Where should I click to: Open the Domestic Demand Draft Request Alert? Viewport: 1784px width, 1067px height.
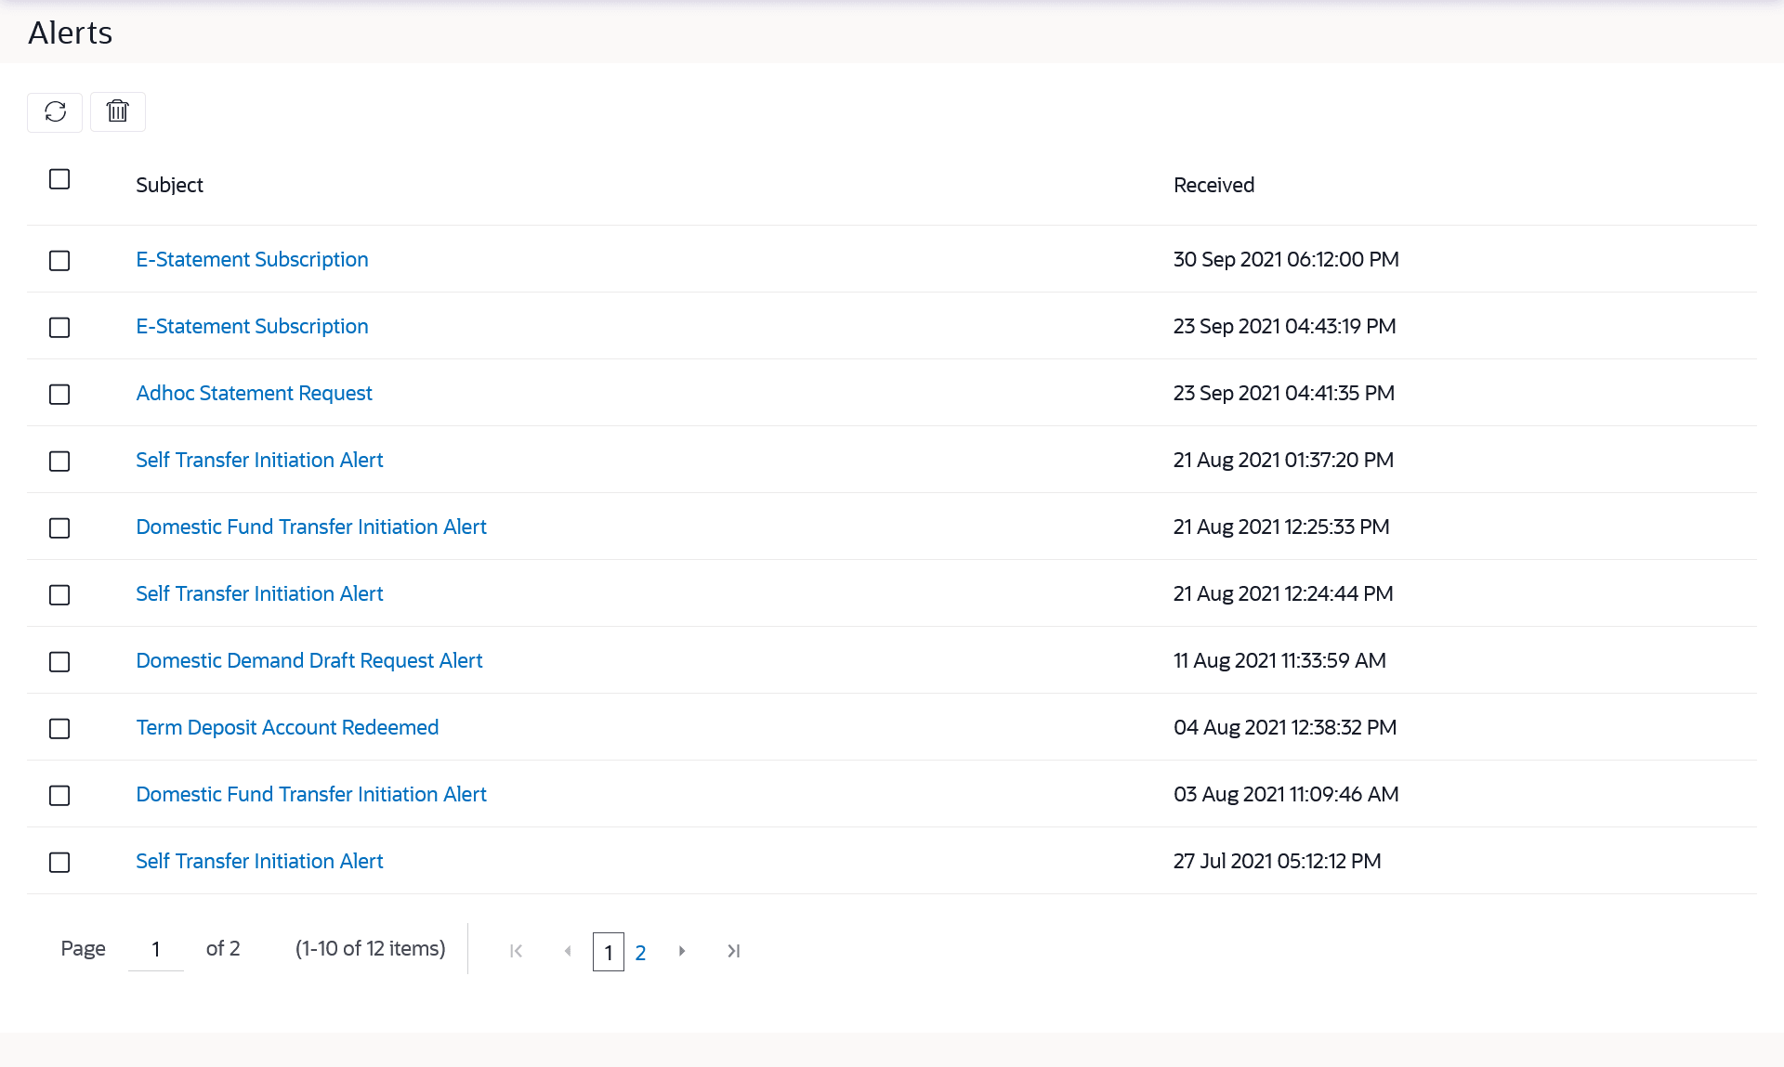tap(308, 661)
